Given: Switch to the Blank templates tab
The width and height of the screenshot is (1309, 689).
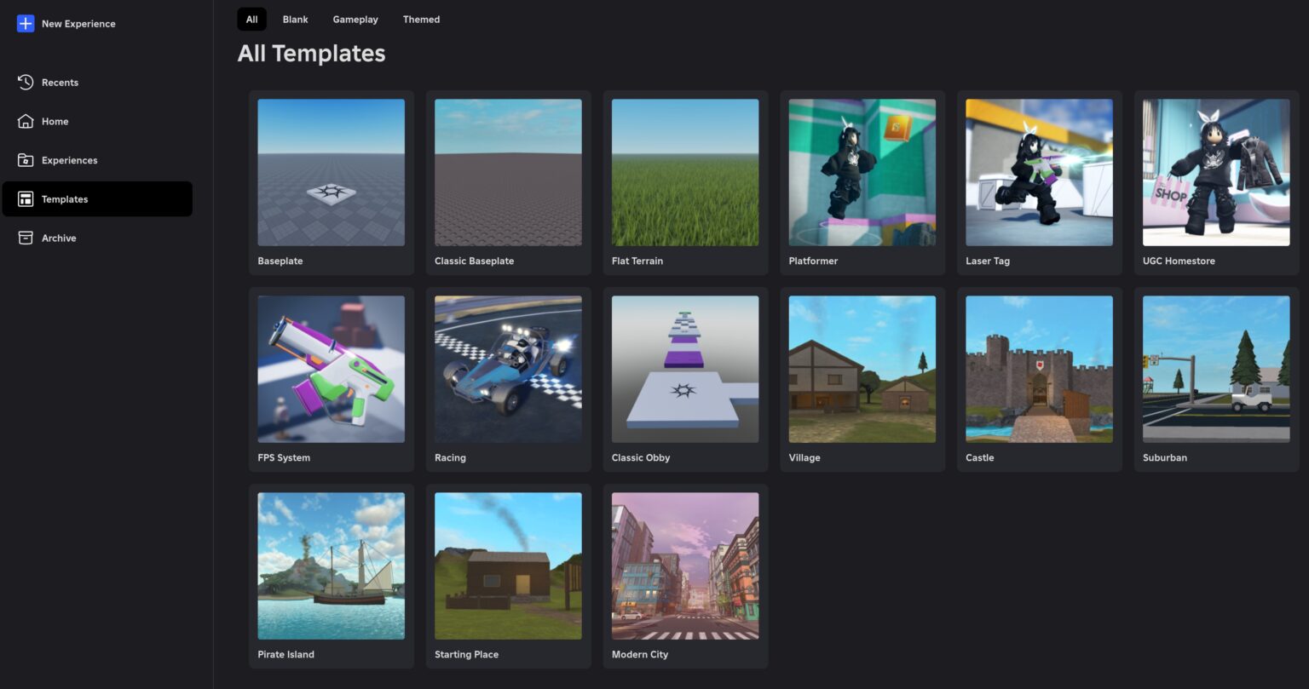Looking at the screenshot, I should click(295, 19).
